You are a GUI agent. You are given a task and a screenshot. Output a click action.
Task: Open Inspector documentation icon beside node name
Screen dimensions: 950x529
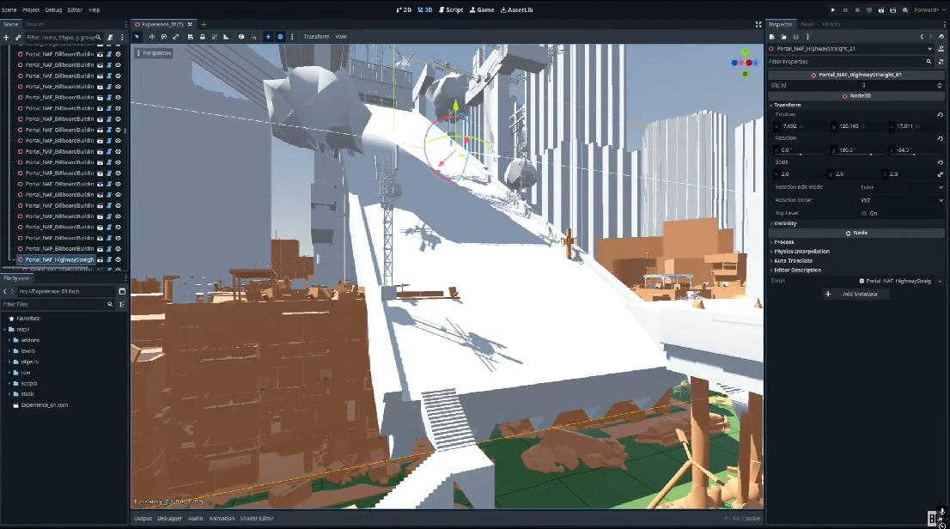point(941,48)
